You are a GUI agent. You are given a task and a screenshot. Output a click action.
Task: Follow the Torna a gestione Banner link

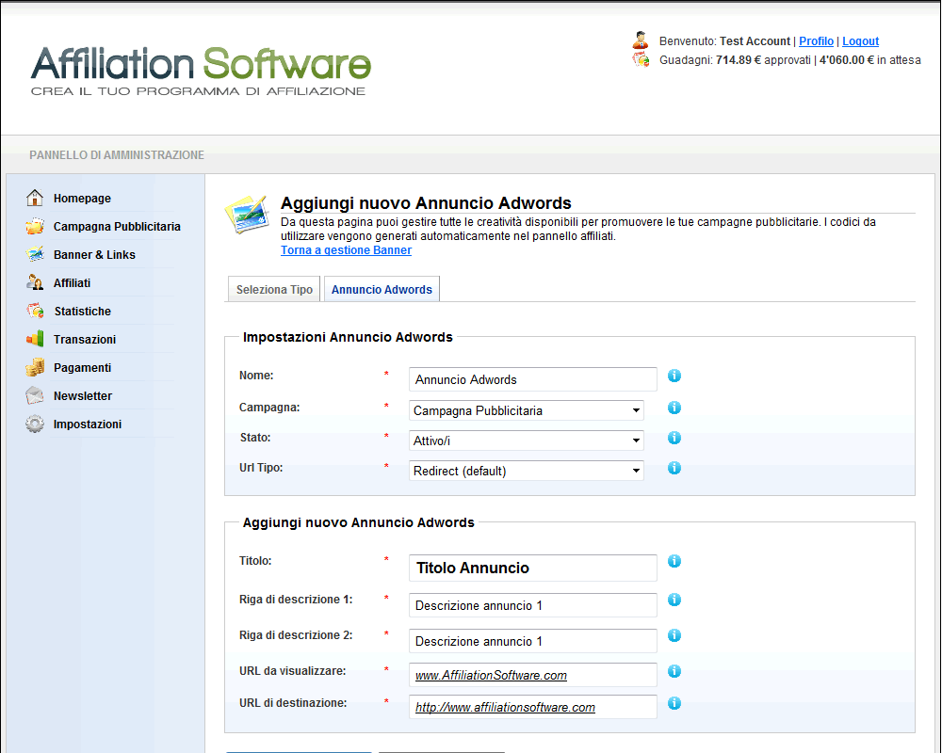coord(346,249)
